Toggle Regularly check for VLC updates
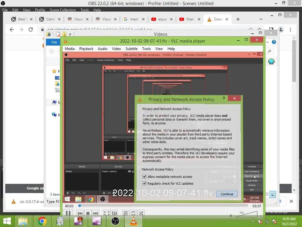The width and height of the screenshot is (302, 227). [144, 183]
